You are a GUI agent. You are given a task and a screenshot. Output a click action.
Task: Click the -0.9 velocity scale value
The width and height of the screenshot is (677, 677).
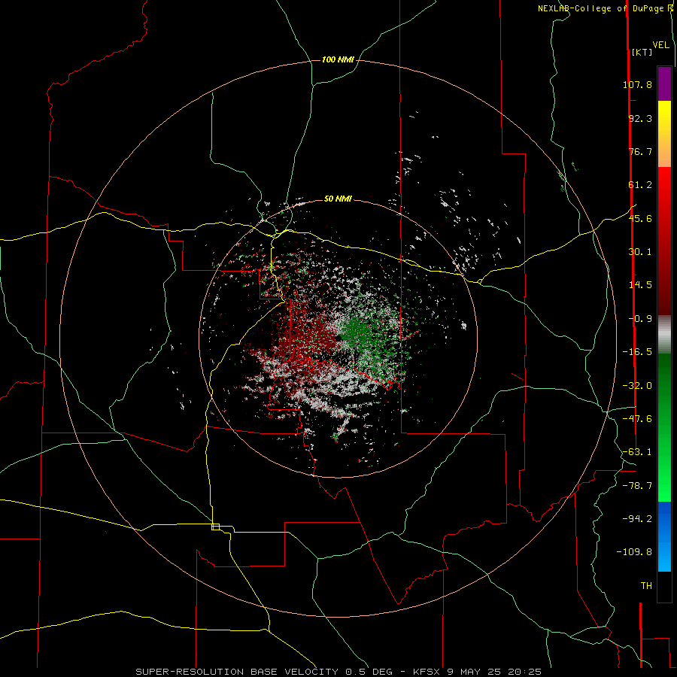coord(640,319)
